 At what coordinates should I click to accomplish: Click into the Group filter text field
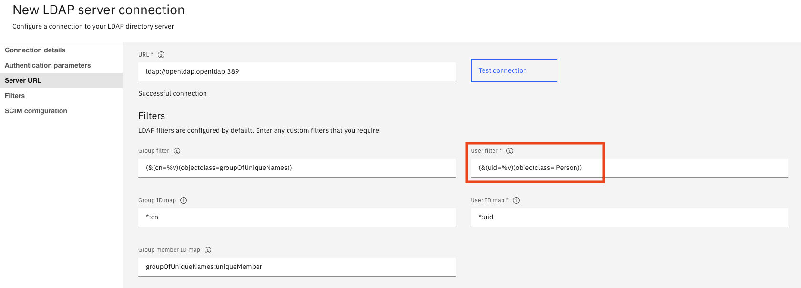pos(297,168)
